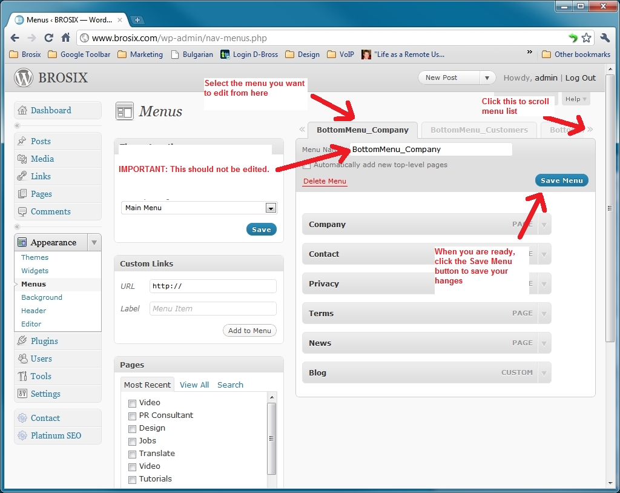Switch to the View All pages tab
Image resolution: width=620 pixels, height=493 pixels.
pos(194,385)
